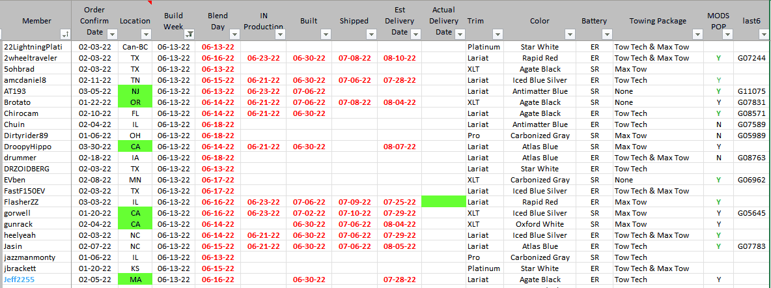The image size is (771, 288).
Task: Open the Built column filter arrow
Action: pyautogui.click(x=324, y=34)
